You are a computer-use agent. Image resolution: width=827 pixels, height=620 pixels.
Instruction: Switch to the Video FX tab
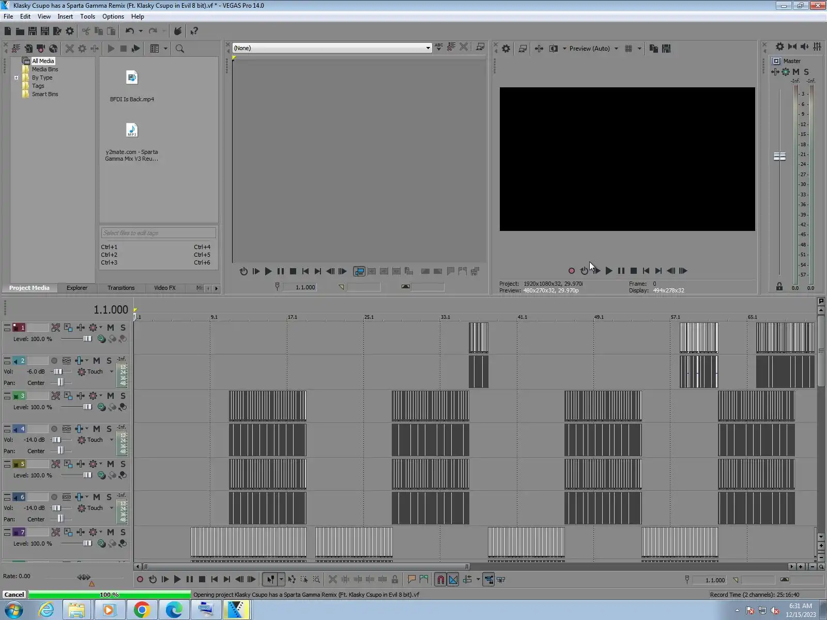[165, 288]
